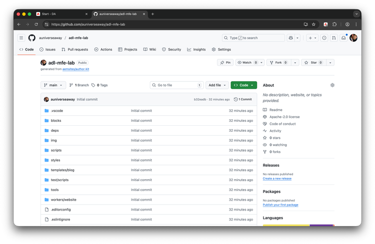
Task: Open the pull requests icon in header
Action: point(334,38)
